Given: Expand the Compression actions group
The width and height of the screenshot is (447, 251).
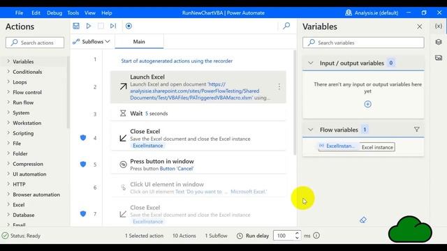Looking at the screenshot, I should coord(8,163).
